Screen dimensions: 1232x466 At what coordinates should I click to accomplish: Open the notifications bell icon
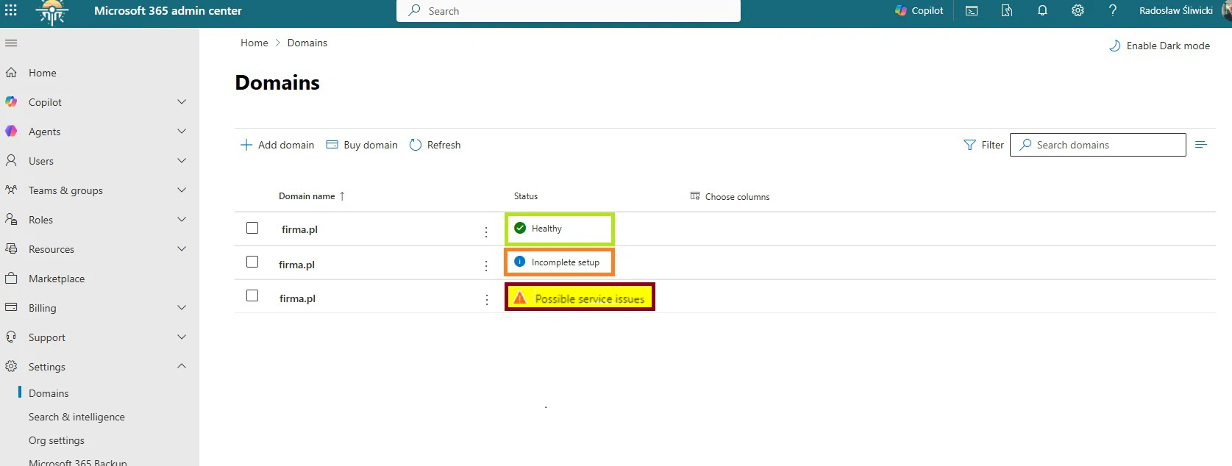click(x=1042, y=10)
